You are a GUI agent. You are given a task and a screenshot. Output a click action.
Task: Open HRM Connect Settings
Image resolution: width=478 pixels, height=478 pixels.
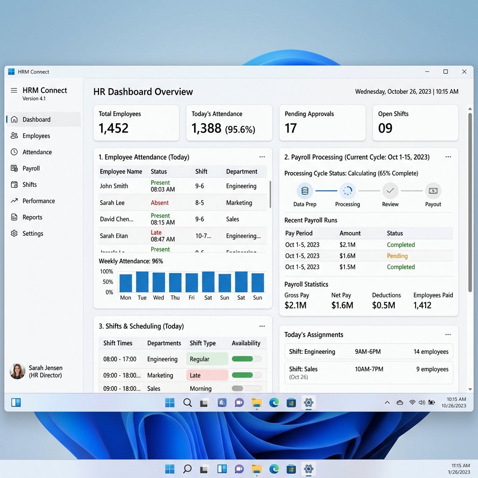pyautogui.click(x=33, y=233)
